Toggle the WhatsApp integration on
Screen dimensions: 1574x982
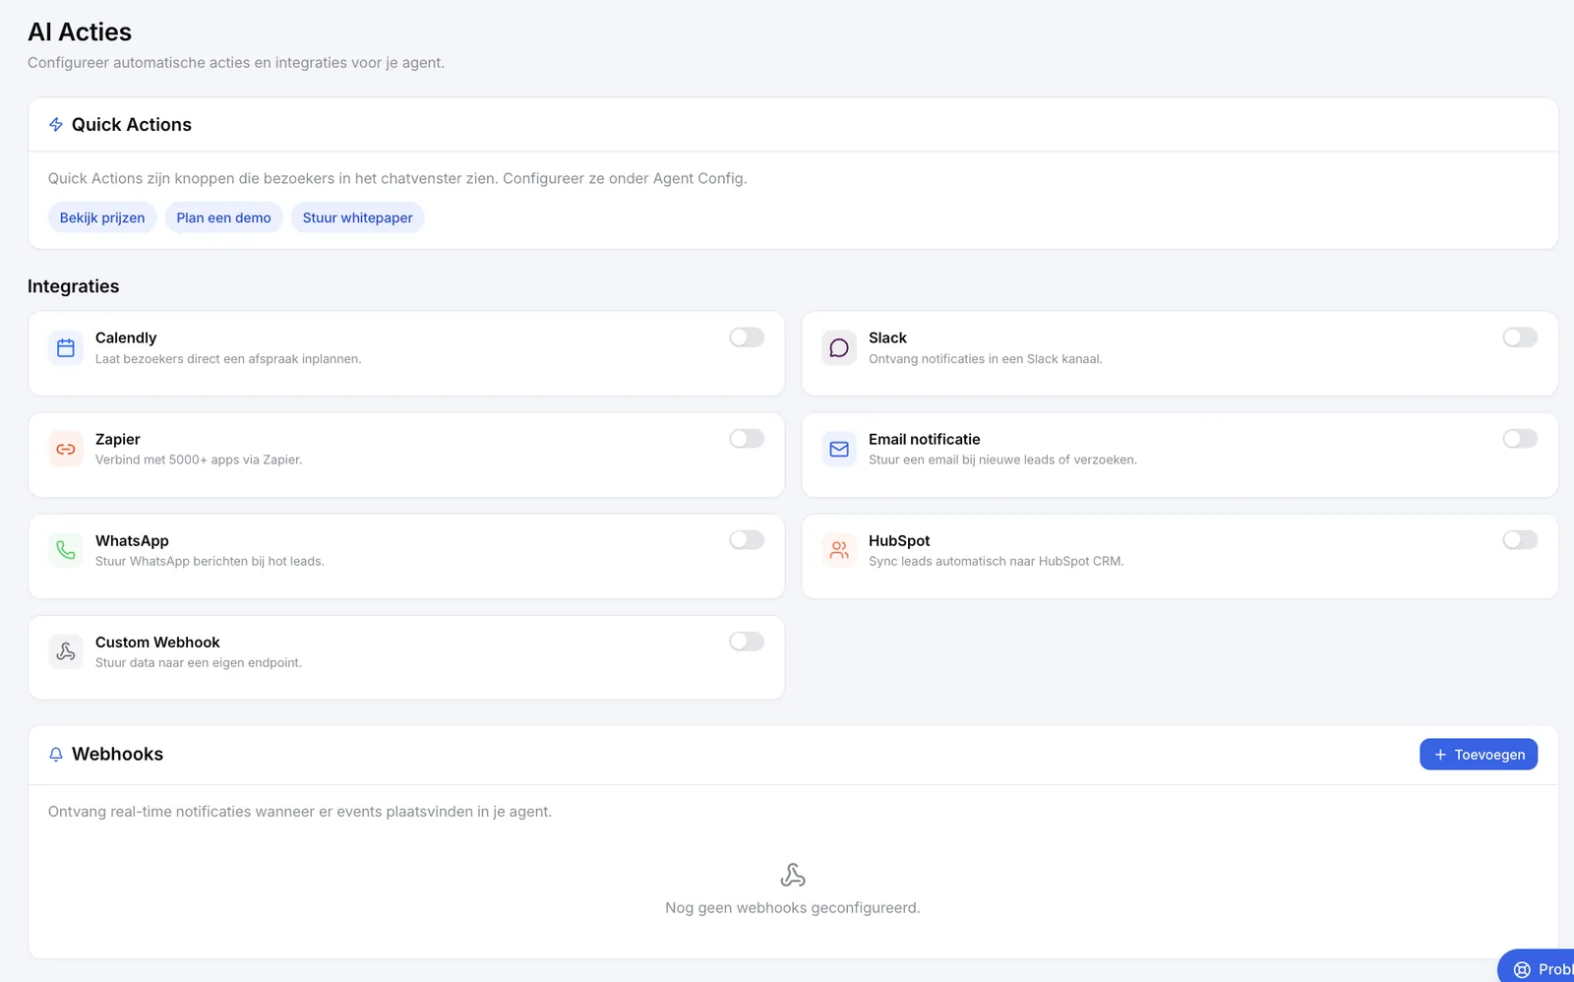(x=747, y=540)
